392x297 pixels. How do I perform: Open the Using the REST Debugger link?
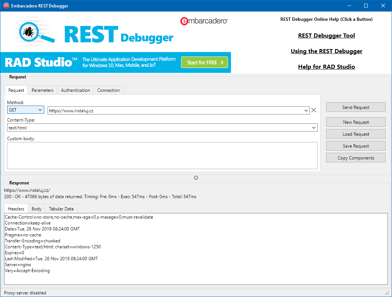pos(326,51)
